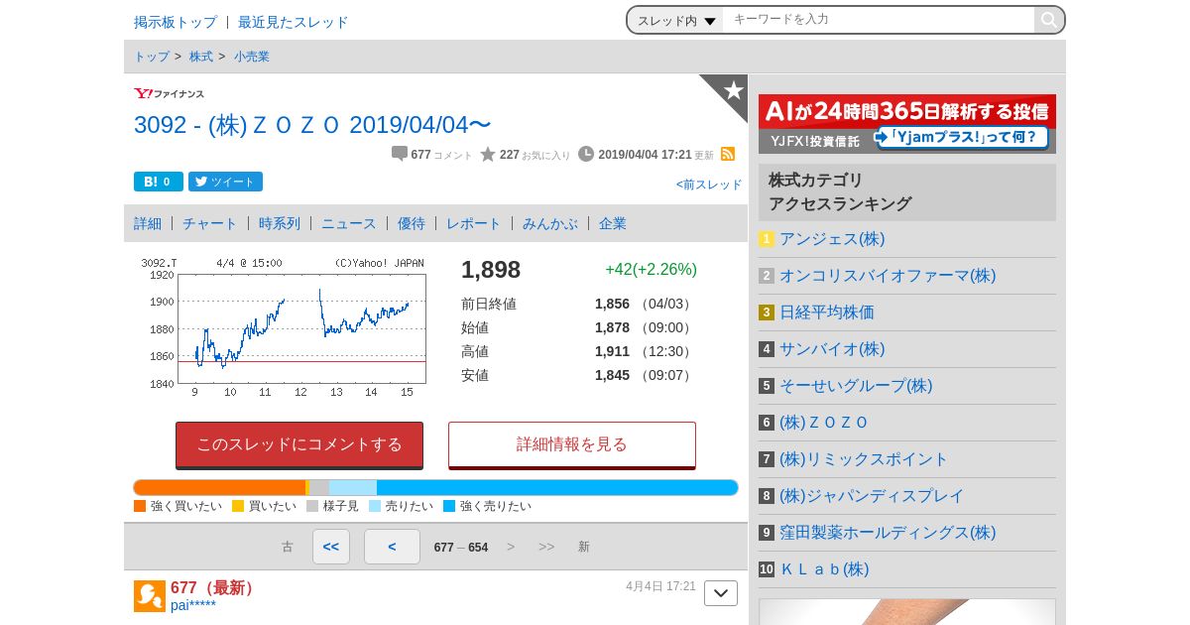This screenshot has height=625, width=1190.
Task: Select the 企業 tab
Action: pos(613,223)
